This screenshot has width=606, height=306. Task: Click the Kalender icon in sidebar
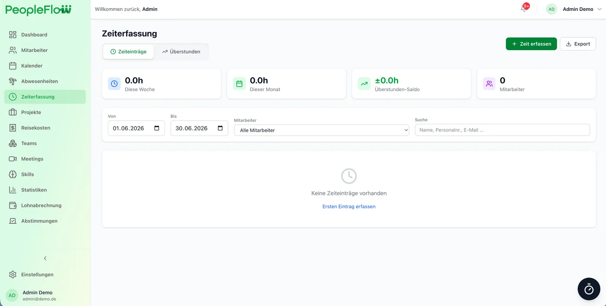(13, 66)
